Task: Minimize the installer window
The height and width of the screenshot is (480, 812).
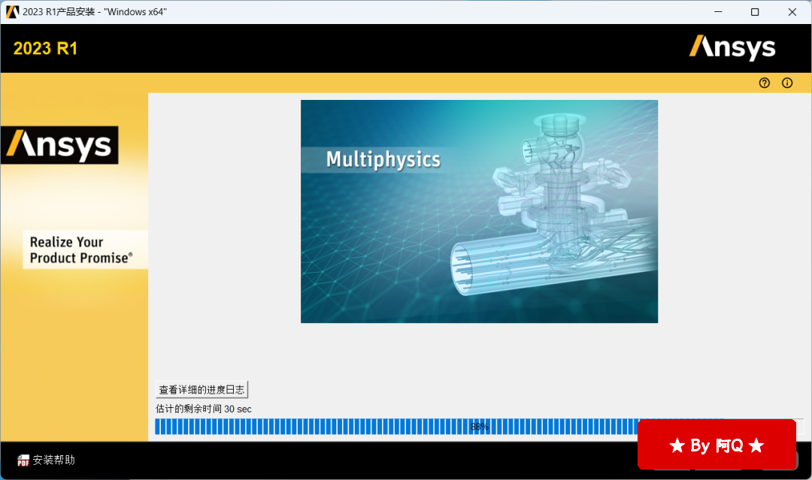Action: pos(718,12)
